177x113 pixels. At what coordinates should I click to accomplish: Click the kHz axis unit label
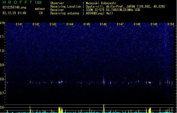3,23
